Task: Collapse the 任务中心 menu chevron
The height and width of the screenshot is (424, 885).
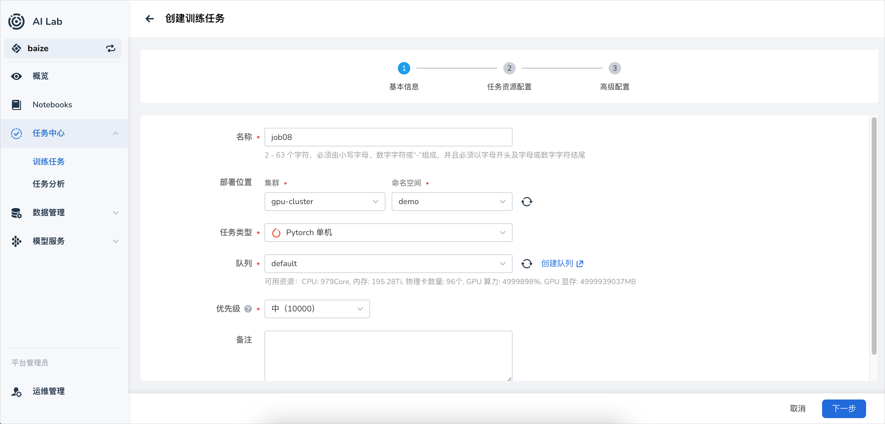Action: click(x=116, y=133)
